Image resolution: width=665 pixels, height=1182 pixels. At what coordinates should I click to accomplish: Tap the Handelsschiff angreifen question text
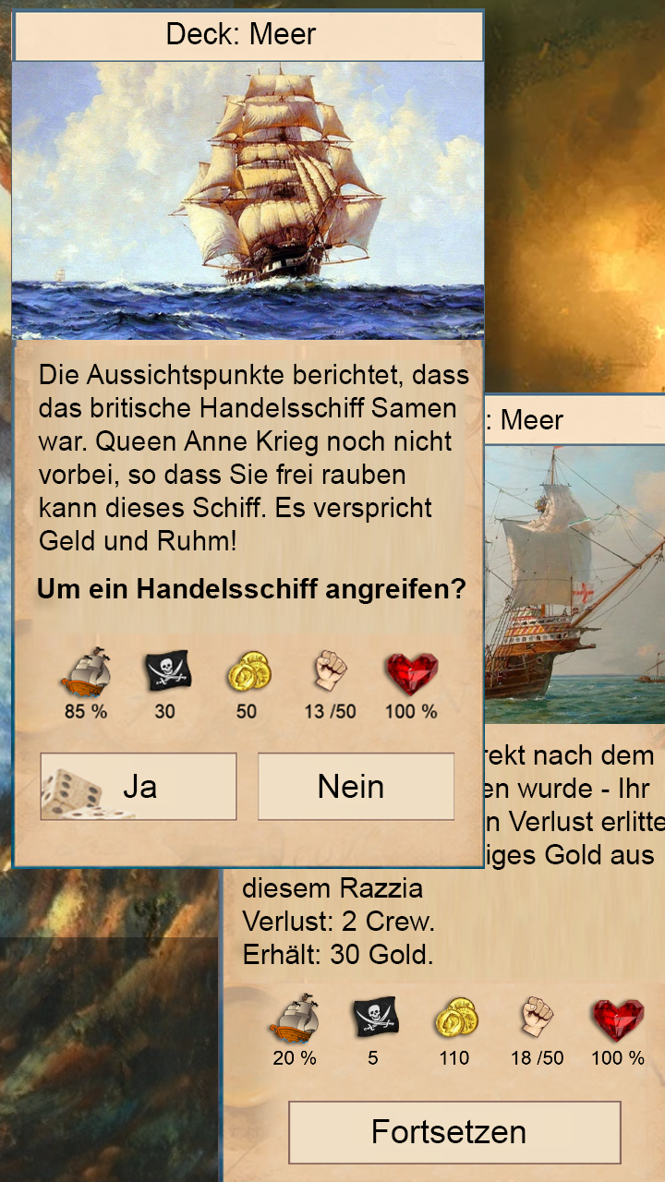click(x=251, y=589)
